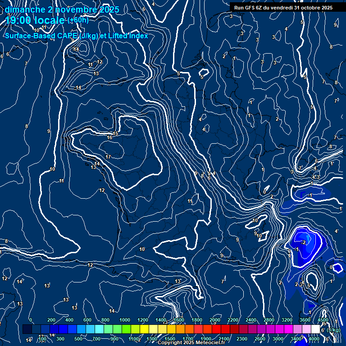The image size is (346, 346).
Task: Click the Lifted Index contour label '15'
Action: click(x=116, y=133)
